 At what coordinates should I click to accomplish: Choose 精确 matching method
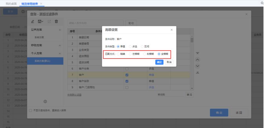click(x=118, y=54)
